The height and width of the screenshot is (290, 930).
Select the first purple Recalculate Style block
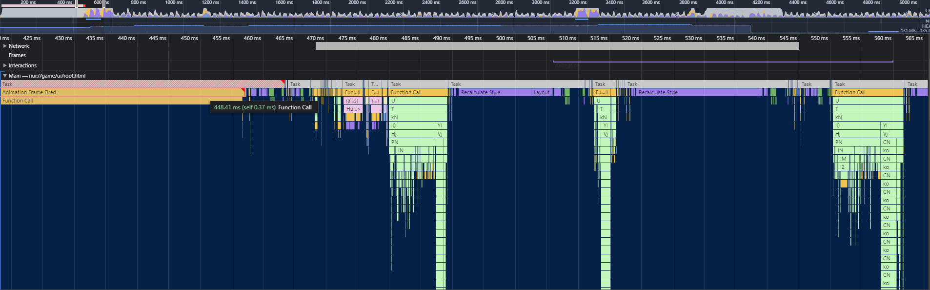(495, 92)
